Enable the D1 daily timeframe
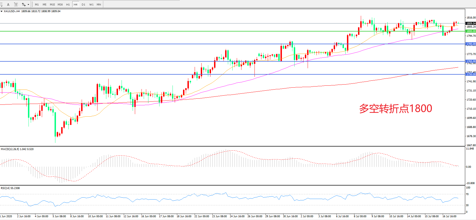Image resolution: width=476 pixels, height=220 pixels. (83, 4)
